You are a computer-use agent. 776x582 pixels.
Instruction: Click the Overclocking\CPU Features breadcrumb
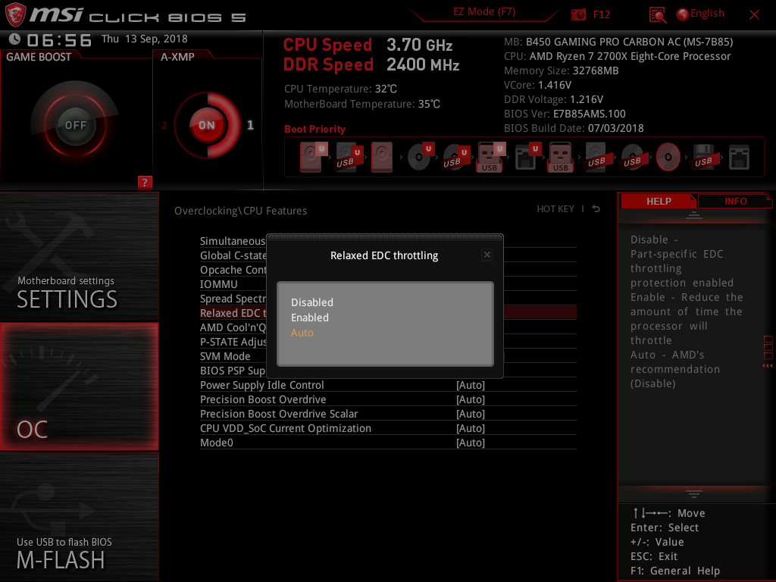tap(240, 211)
